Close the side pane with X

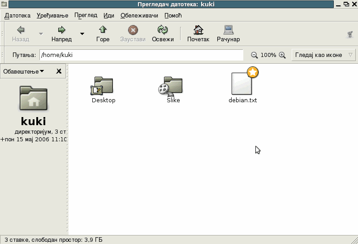pyautogui.click(x=59, y=71)
